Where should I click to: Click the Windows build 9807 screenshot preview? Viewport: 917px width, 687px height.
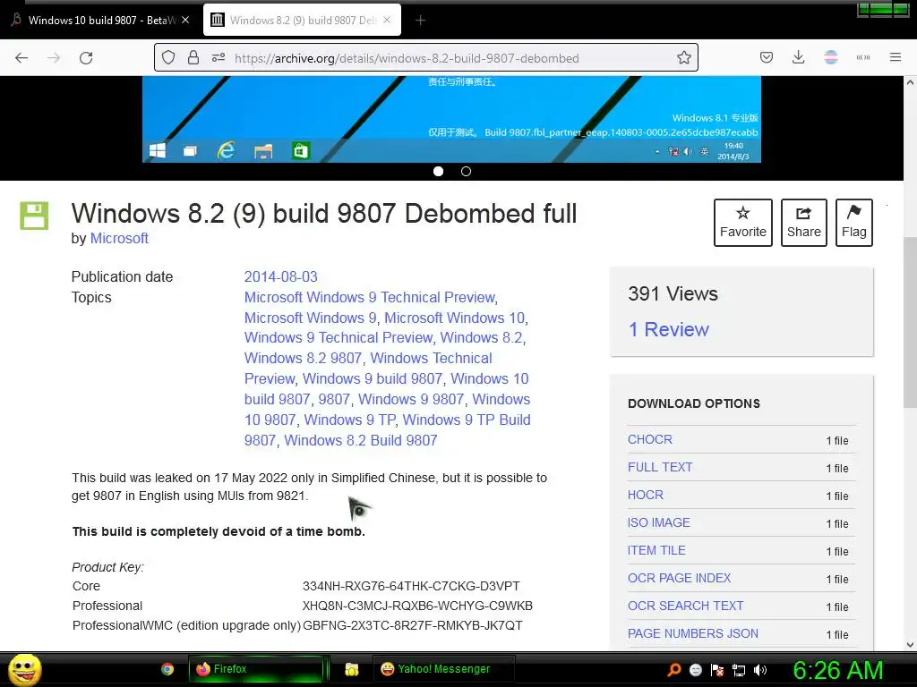point(451,119)
